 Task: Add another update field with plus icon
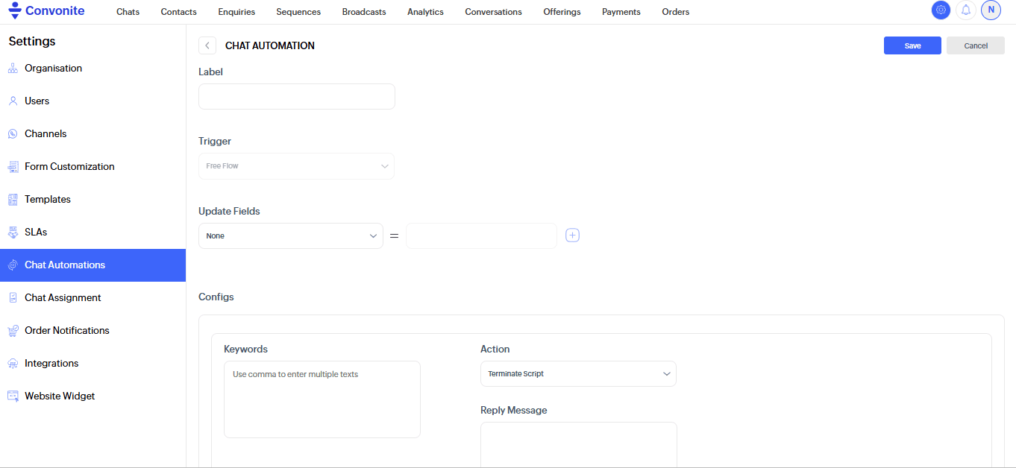pos(572,235)
